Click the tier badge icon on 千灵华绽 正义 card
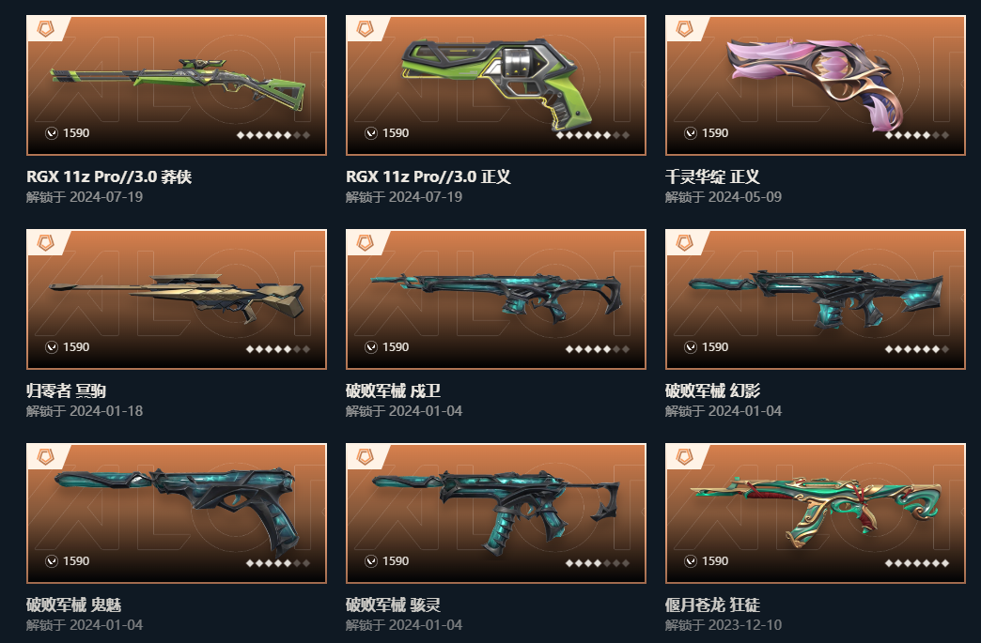The image size is (981, 643). tap(685, 29)
